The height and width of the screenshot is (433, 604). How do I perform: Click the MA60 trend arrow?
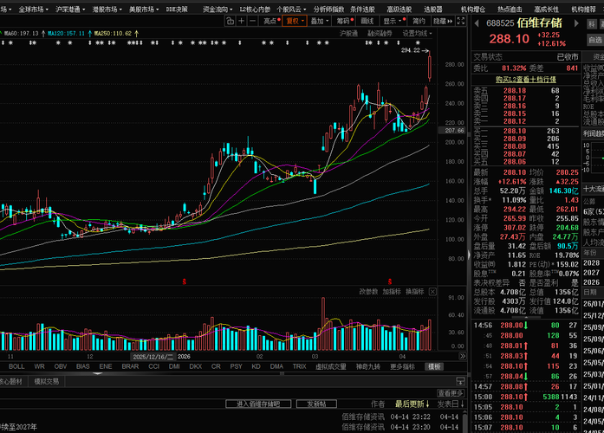pos(43,34)
